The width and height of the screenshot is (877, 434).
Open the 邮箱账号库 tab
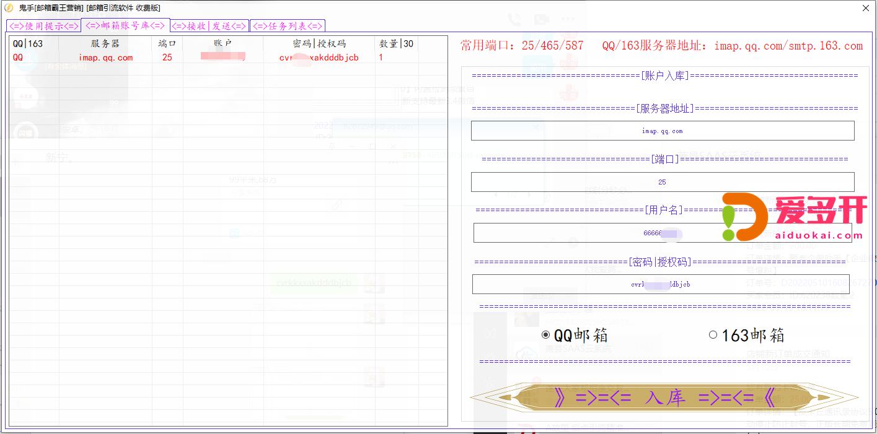125,25
